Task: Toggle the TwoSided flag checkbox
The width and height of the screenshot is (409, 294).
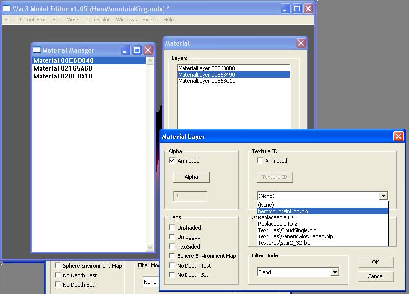Action: (x=172, y=246)
